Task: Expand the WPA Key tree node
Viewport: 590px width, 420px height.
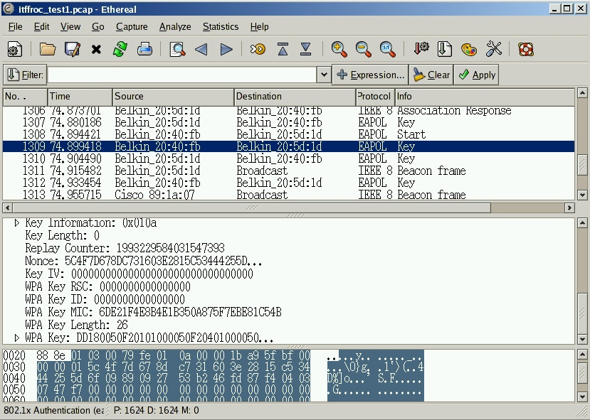Action: 17,338
